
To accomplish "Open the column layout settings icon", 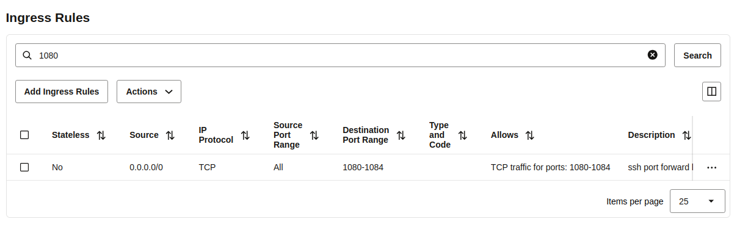I will tap(711, 92).
